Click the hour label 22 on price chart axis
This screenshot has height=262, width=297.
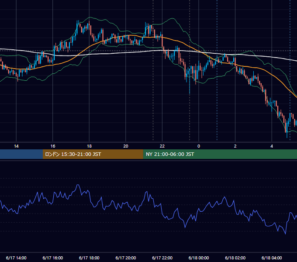[162, 146]
